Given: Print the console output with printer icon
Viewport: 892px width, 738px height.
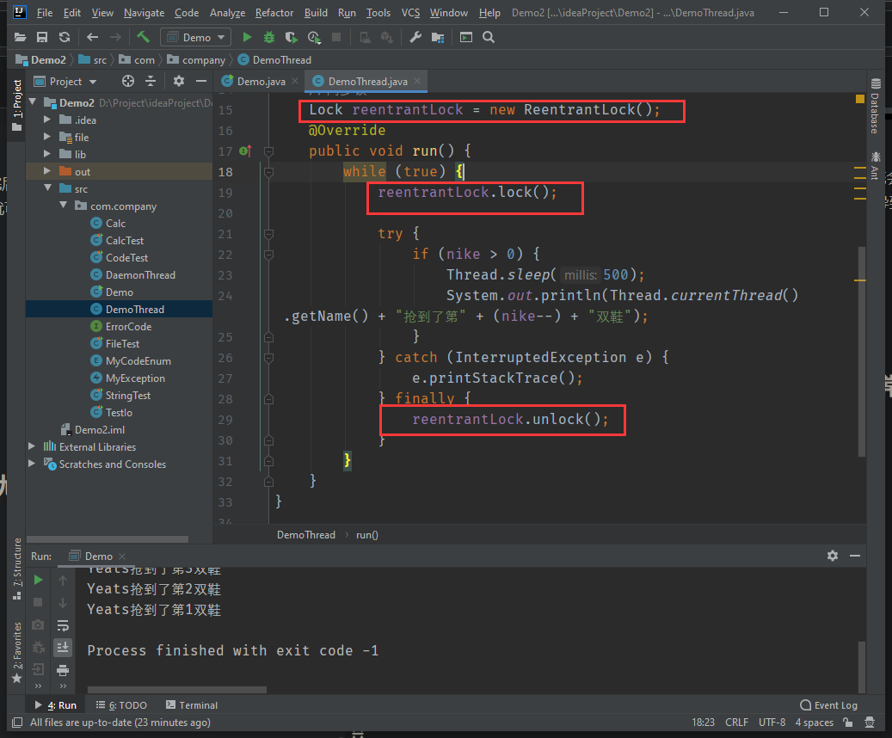Looking at the screenshot, I should 63,670.
